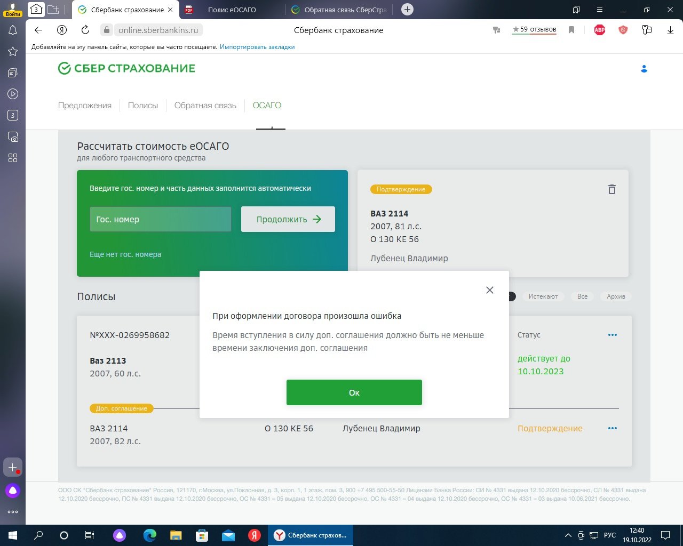The width and height of the screenshot is (683, 546).
Task: Open the Предложения menu item
Action: tap(85, 105)
